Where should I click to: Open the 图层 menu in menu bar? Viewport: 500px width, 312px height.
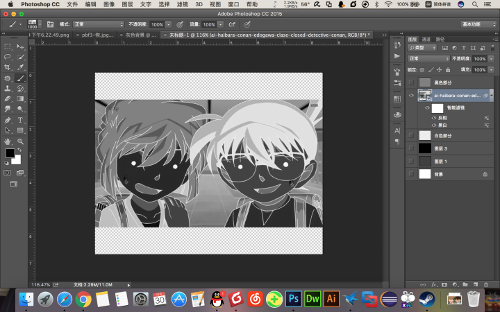[x=127, y=4]
